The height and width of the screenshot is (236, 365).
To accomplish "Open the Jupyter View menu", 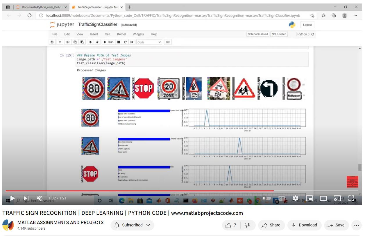I will pos(80,34).
